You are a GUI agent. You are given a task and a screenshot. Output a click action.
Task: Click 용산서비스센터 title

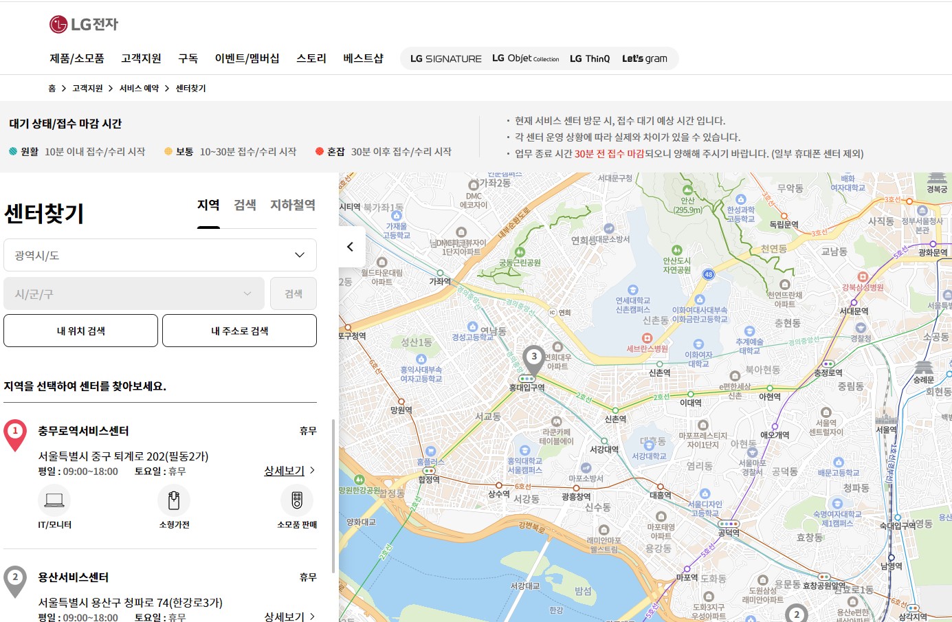tap(74, 577)
